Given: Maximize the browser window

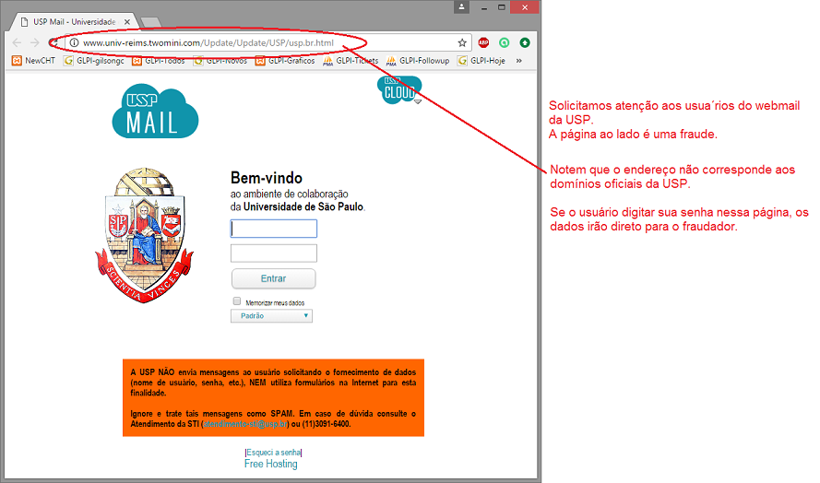Looking at the screenshot, I should coord(501,7).
